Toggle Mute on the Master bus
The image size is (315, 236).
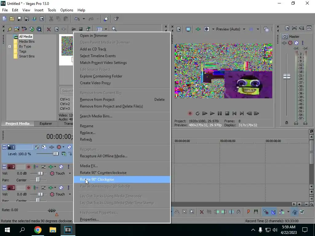click(296, 43)
